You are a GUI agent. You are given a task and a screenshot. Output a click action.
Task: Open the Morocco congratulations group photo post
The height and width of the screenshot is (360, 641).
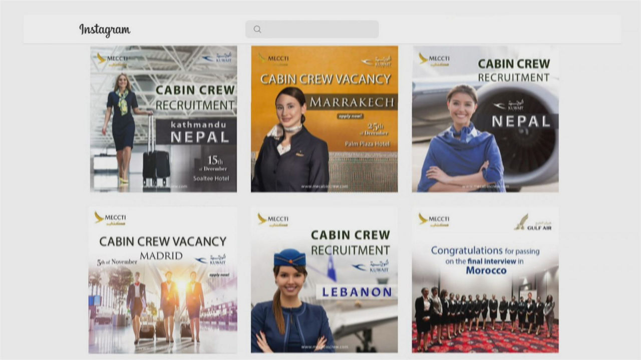coord(485,280)
